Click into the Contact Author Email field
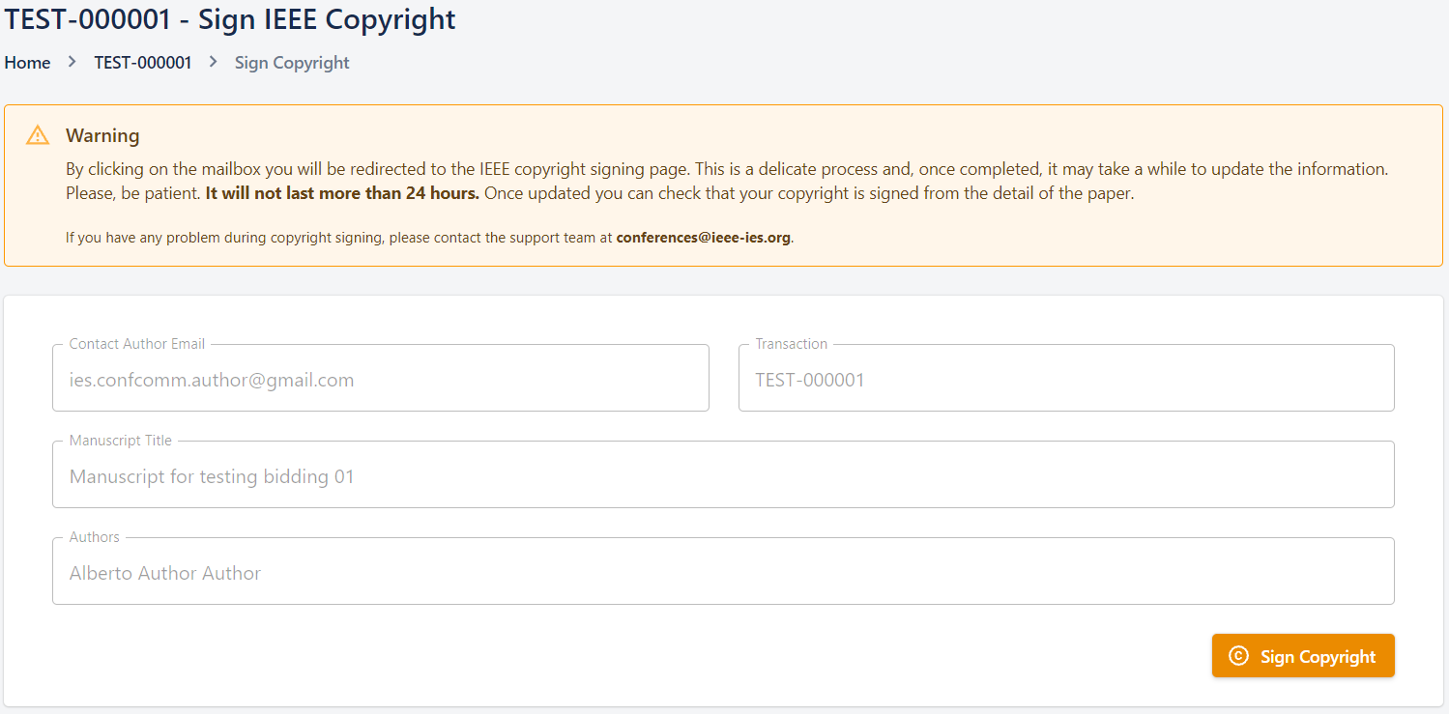Viewport: 1449px width, 714px height. [381, 380]
